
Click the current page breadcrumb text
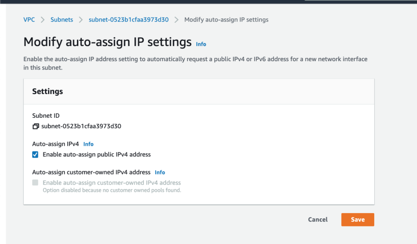(x=226, y=20)
